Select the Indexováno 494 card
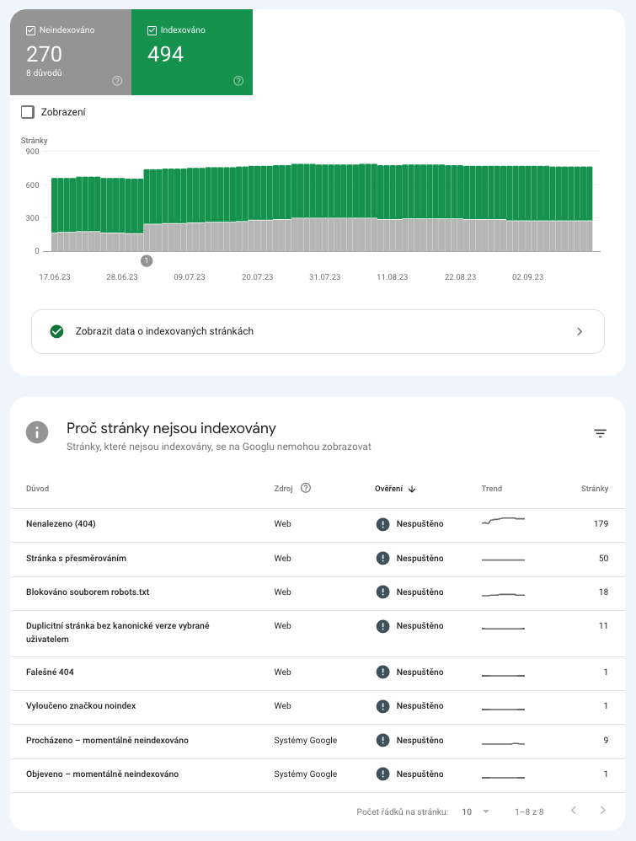 click(192, 52)
